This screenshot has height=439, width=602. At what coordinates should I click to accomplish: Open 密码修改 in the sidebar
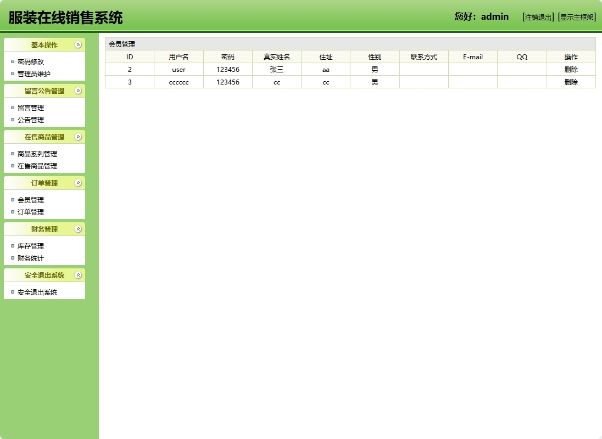click(31, 61)
